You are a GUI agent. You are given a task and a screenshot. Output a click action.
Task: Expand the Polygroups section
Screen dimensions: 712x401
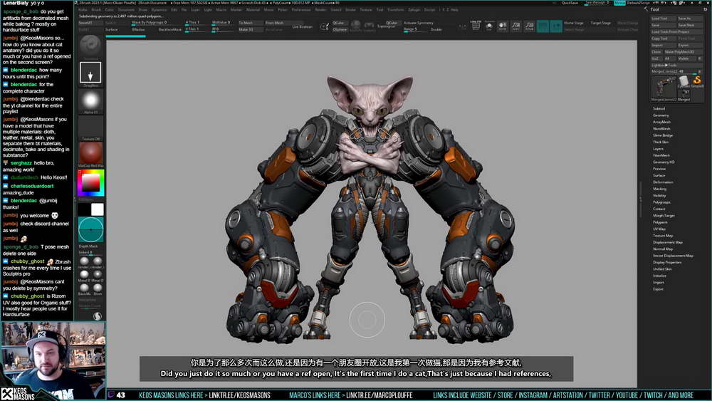point(661,202)
